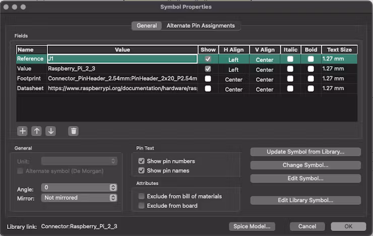The image size is (373, 236).
Task: Click the move field up arrow icon
Action: [x=36, y=131]
